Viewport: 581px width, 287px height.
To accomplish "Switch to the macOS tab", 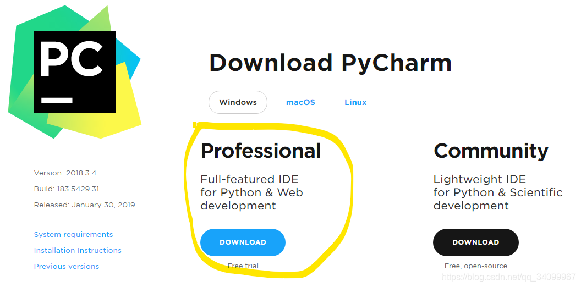I will point(300,102).
